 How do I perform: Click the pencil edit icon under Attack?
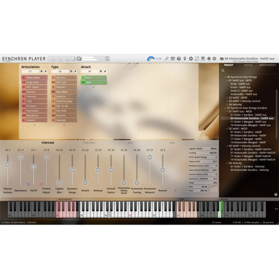105,71
